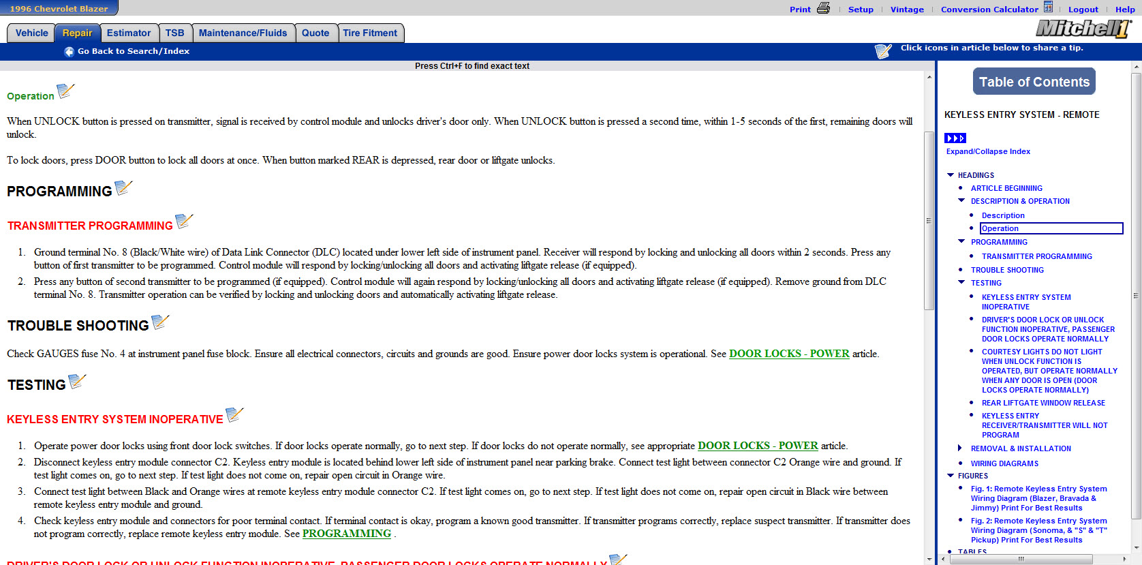Click tip icon next to PROGRAMMING heading

pyautogui.click(x=123, y=187)
